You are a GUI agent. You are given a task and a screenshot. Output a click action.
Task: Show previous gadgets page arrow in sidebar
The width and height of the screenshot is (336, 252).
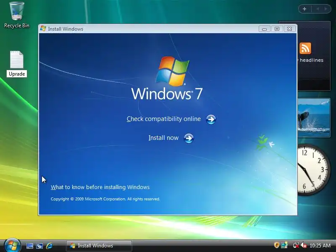click(x=318, y=9)
